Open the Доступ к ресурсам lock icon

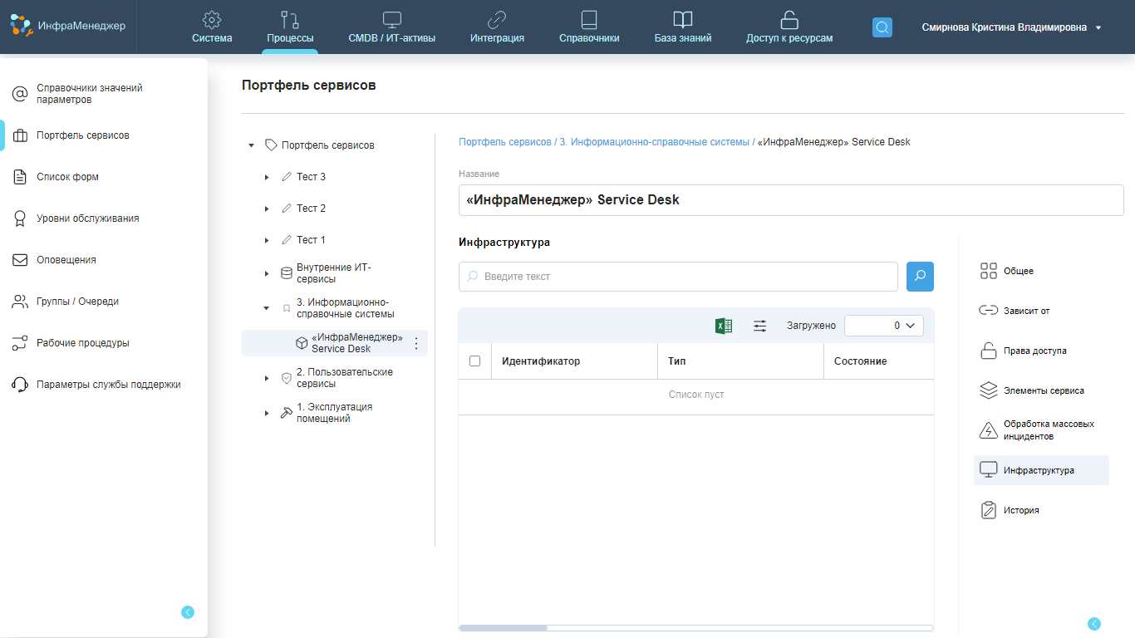789,19
